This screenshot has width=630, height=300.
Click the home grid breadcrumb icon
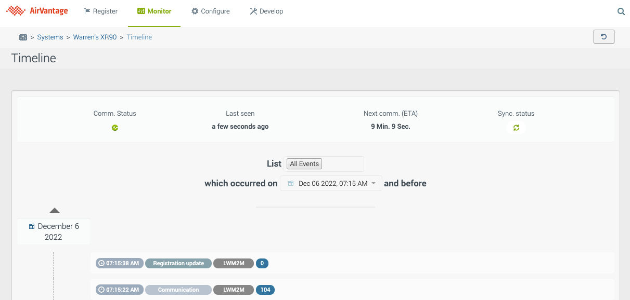coord(23,37)
